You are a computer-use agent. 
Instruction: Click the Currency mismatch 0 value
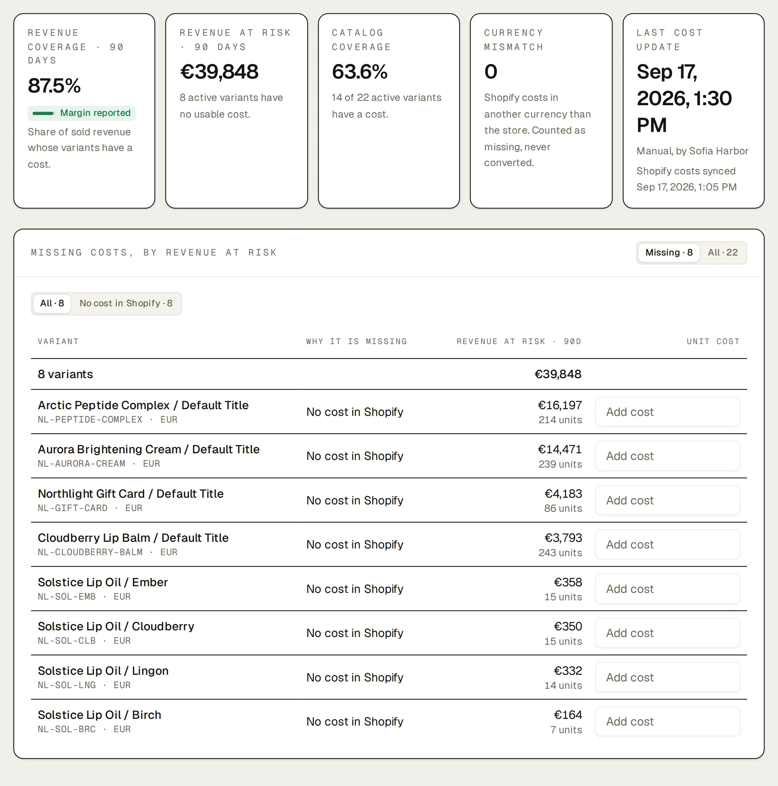point(491,71)
